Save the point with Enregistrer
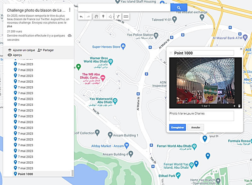Viewport: 252px width, 185px height. pyautogui.click(x=177, y=128)
